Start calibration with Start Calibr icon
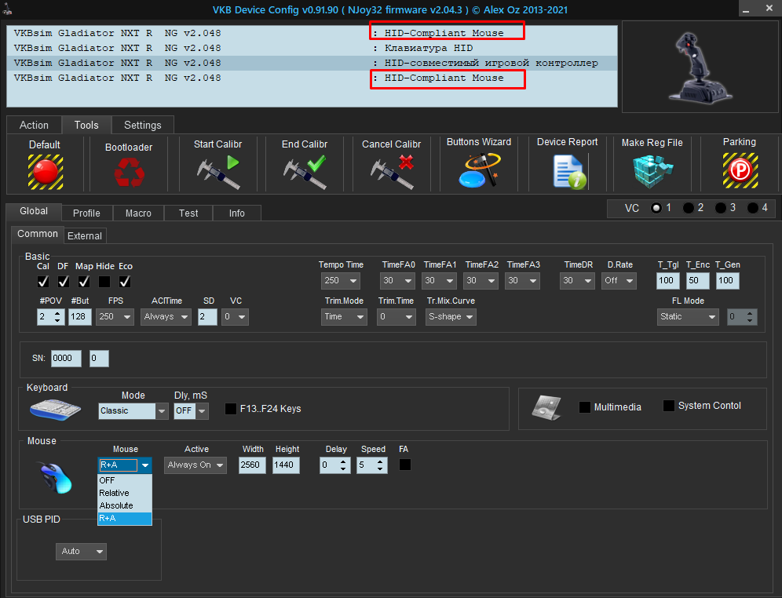The image size is (782, 598). point(217,171)
